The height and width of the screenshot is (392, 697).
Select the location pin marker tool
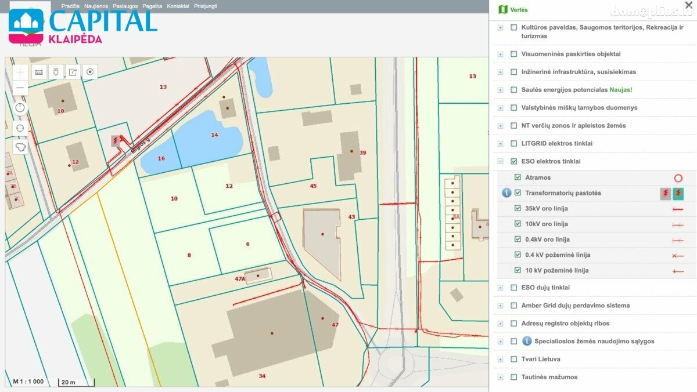[x=56, y=72]
